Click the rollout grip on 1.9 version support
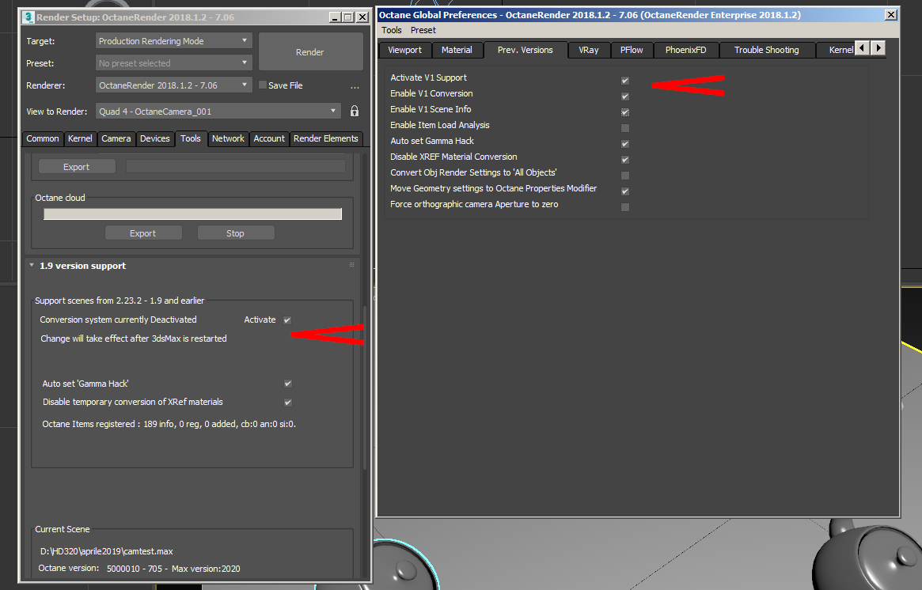Viewport: 922px width, 590px height. click(x=351, y=265)
